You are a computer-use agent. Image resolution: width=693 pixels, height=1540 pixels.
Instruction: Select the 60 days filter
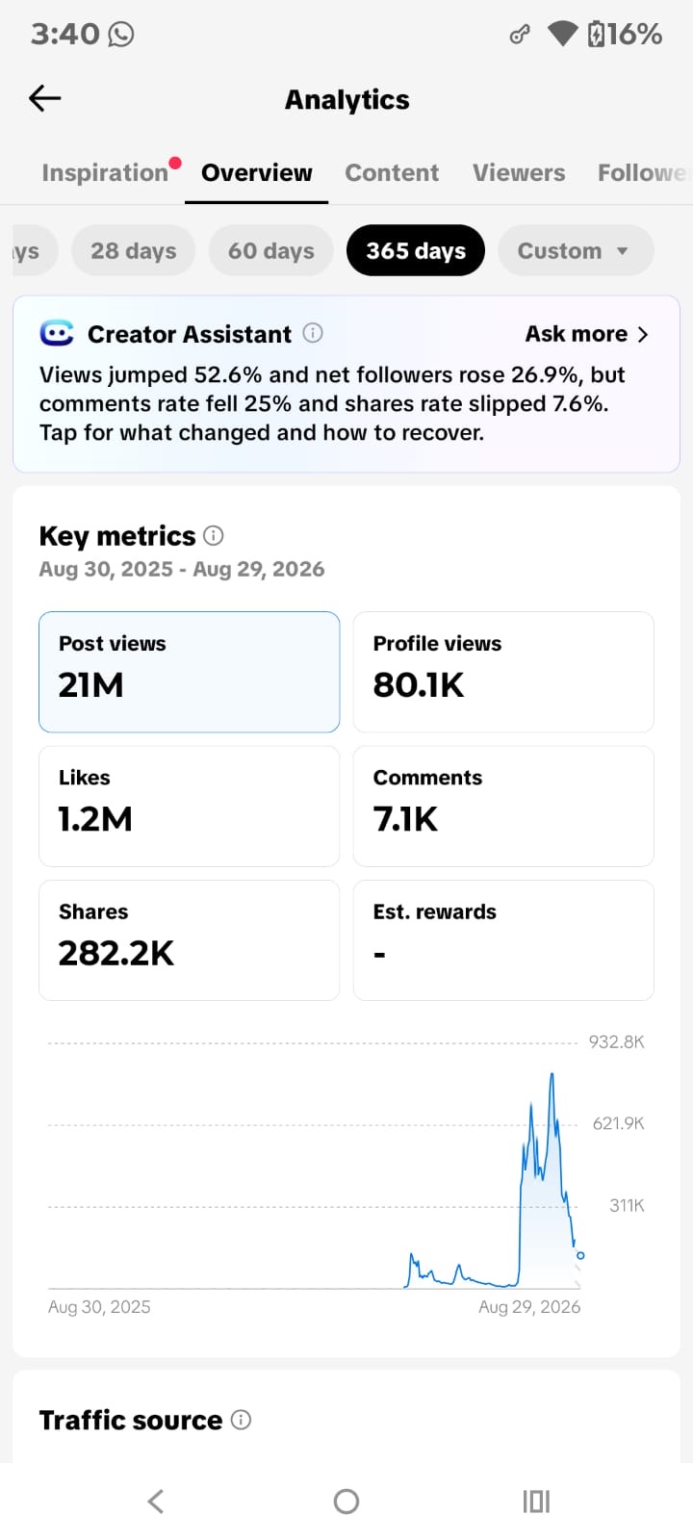point(271,250)
